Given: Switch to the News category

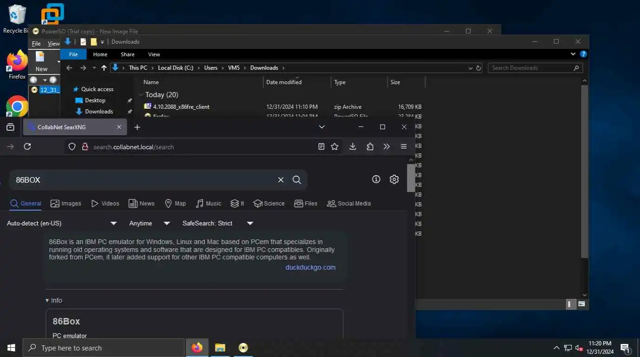Looking at the screenshot, I should pyautogui.click(x=141, y=204).
